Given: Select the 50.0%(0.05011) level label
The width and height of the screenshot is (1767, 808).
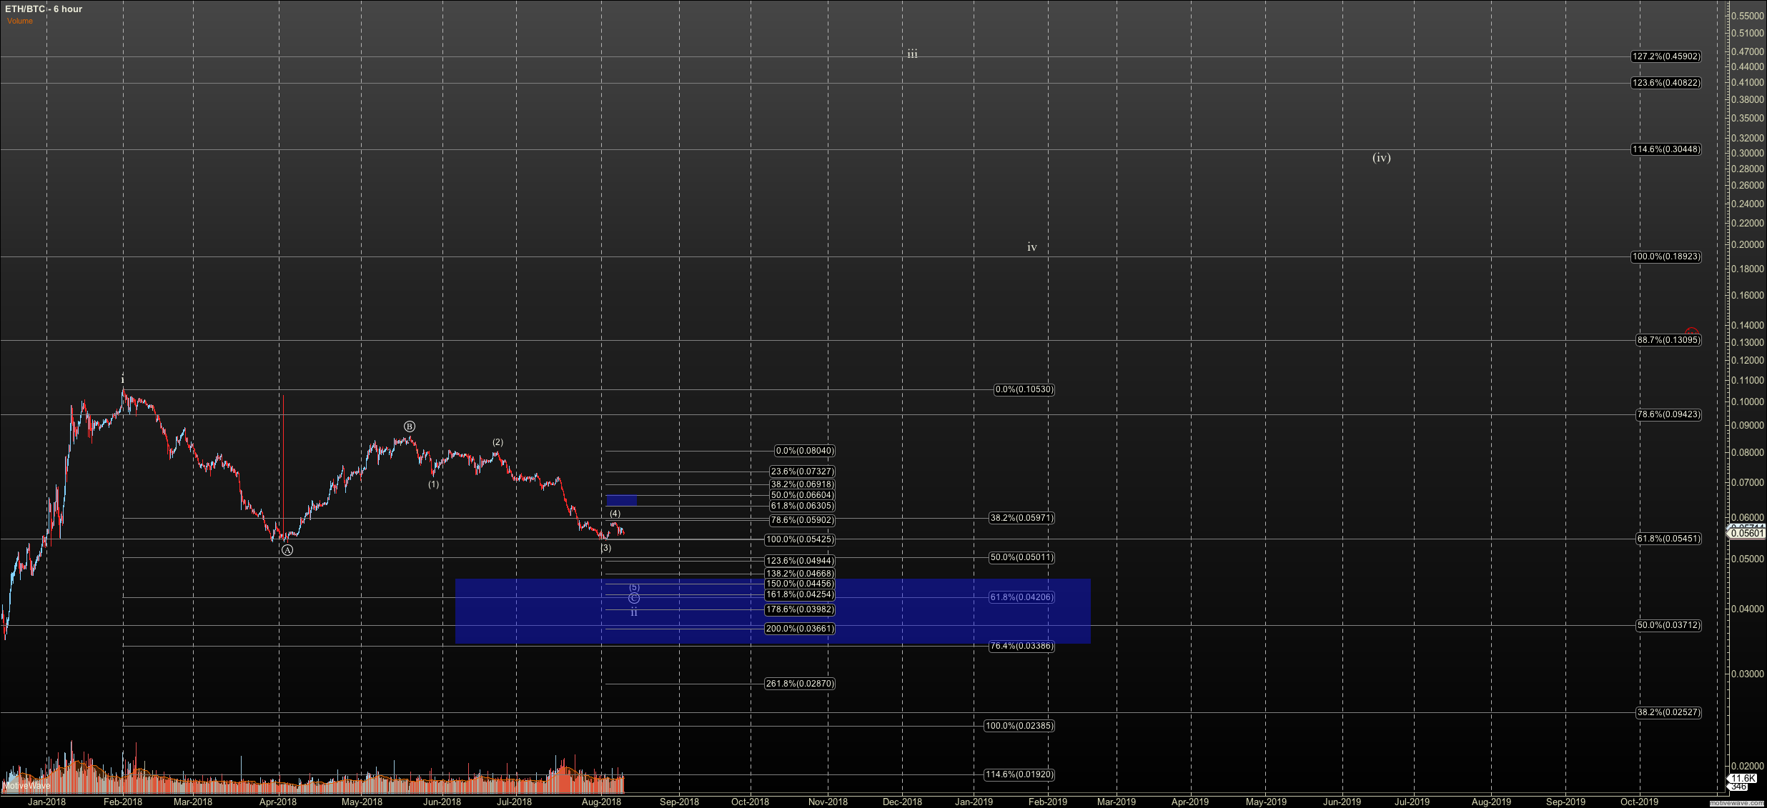Looking at the screenshot, I should 1021,557.
